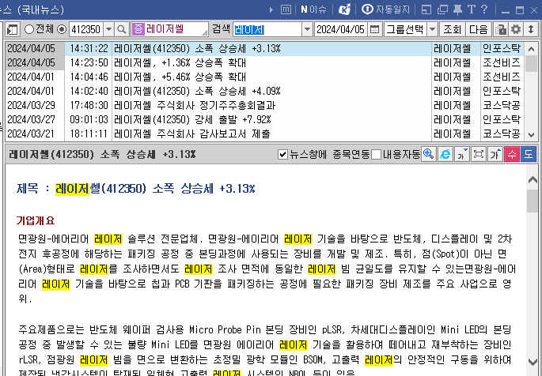The image size is (542, 376).
Task: Click the up-down arrow resize icon
Action: 531,29
